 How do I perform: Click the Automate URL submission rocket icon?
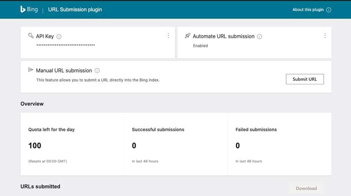point(187,35)
